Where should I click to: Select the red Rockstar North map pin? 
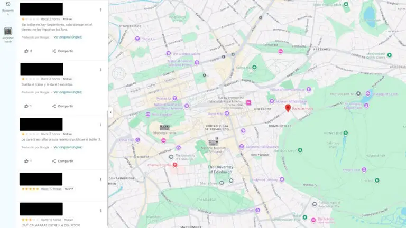tap(288, 108)
